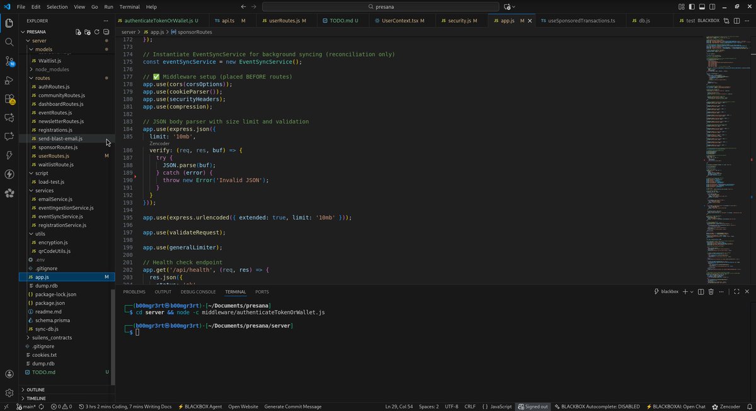Open Run and Debug view
The width and height of the screenshot is (756, 411).
coord(9,80)
